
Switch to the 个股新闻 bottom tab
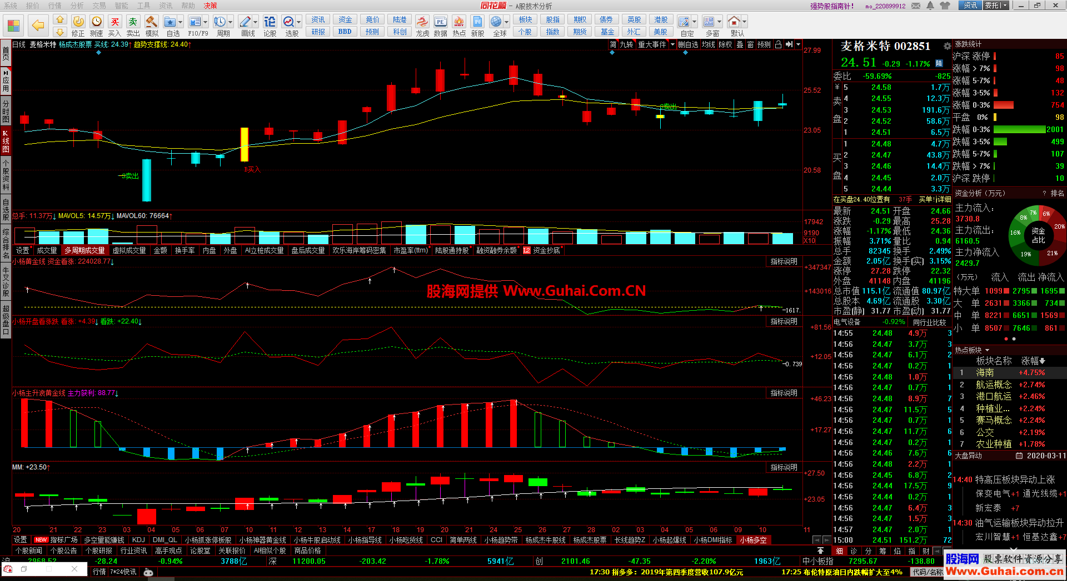point(29,551)
